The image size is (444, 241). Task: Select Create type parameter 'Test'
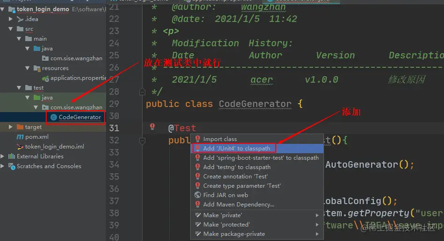257,185
